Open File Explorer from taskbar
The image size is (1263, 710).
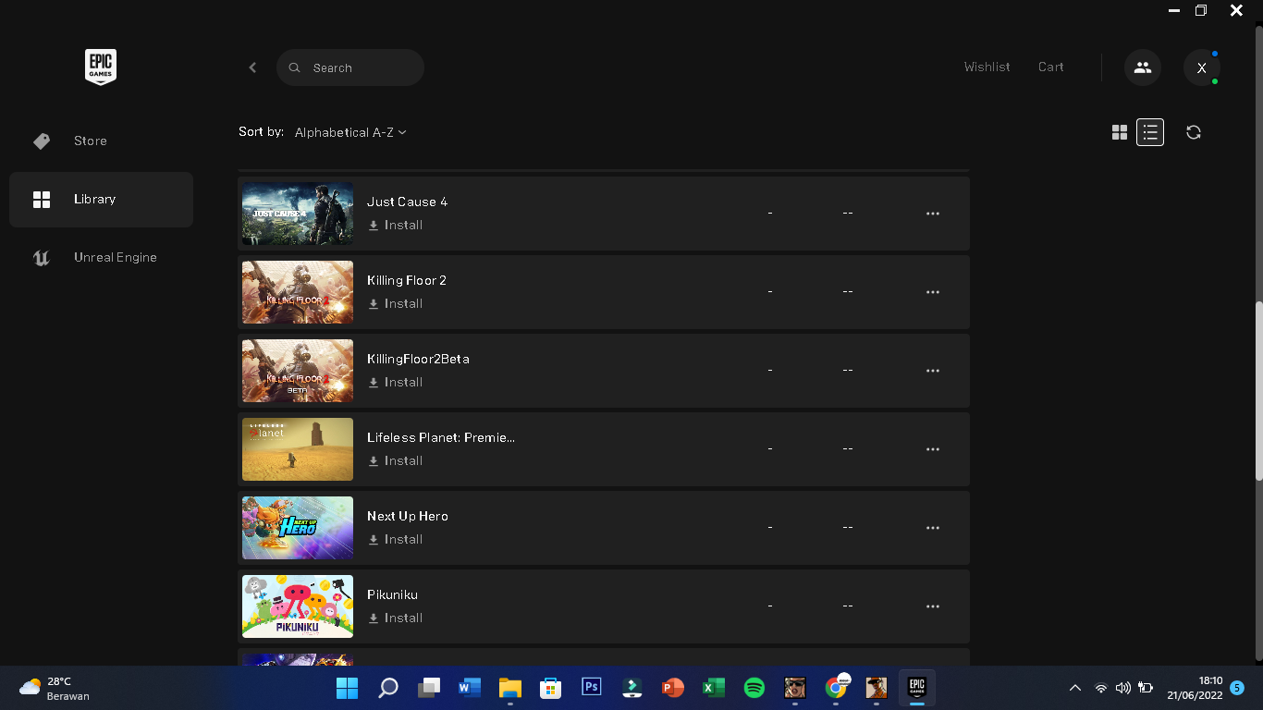tap(510, 688)
